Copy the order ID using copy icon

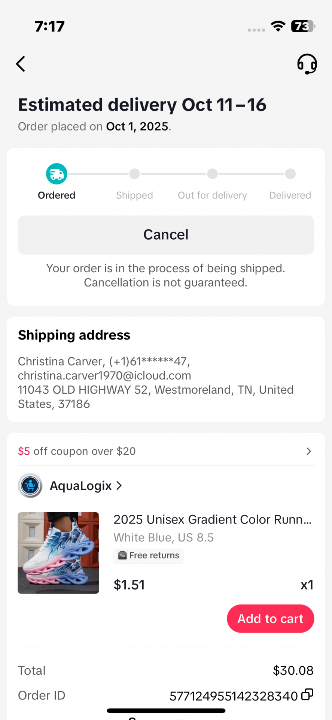[307, 694]
